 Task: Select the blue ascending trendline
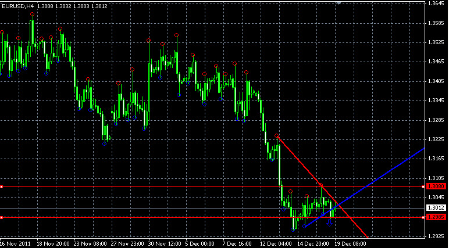(x=364, y=188)
